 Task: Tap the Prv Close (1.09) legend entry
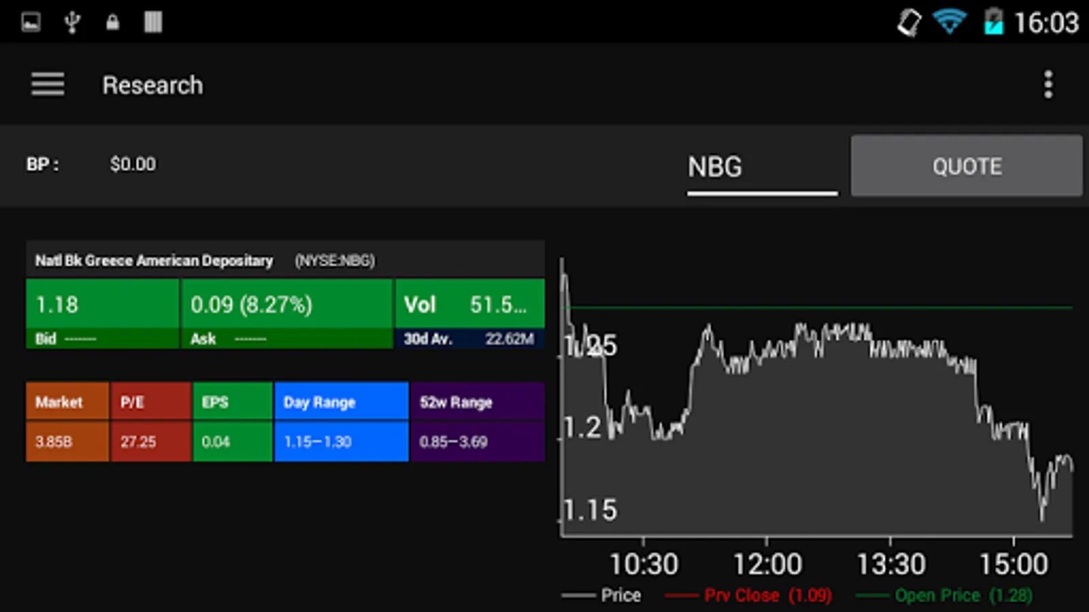pos(748,595)
